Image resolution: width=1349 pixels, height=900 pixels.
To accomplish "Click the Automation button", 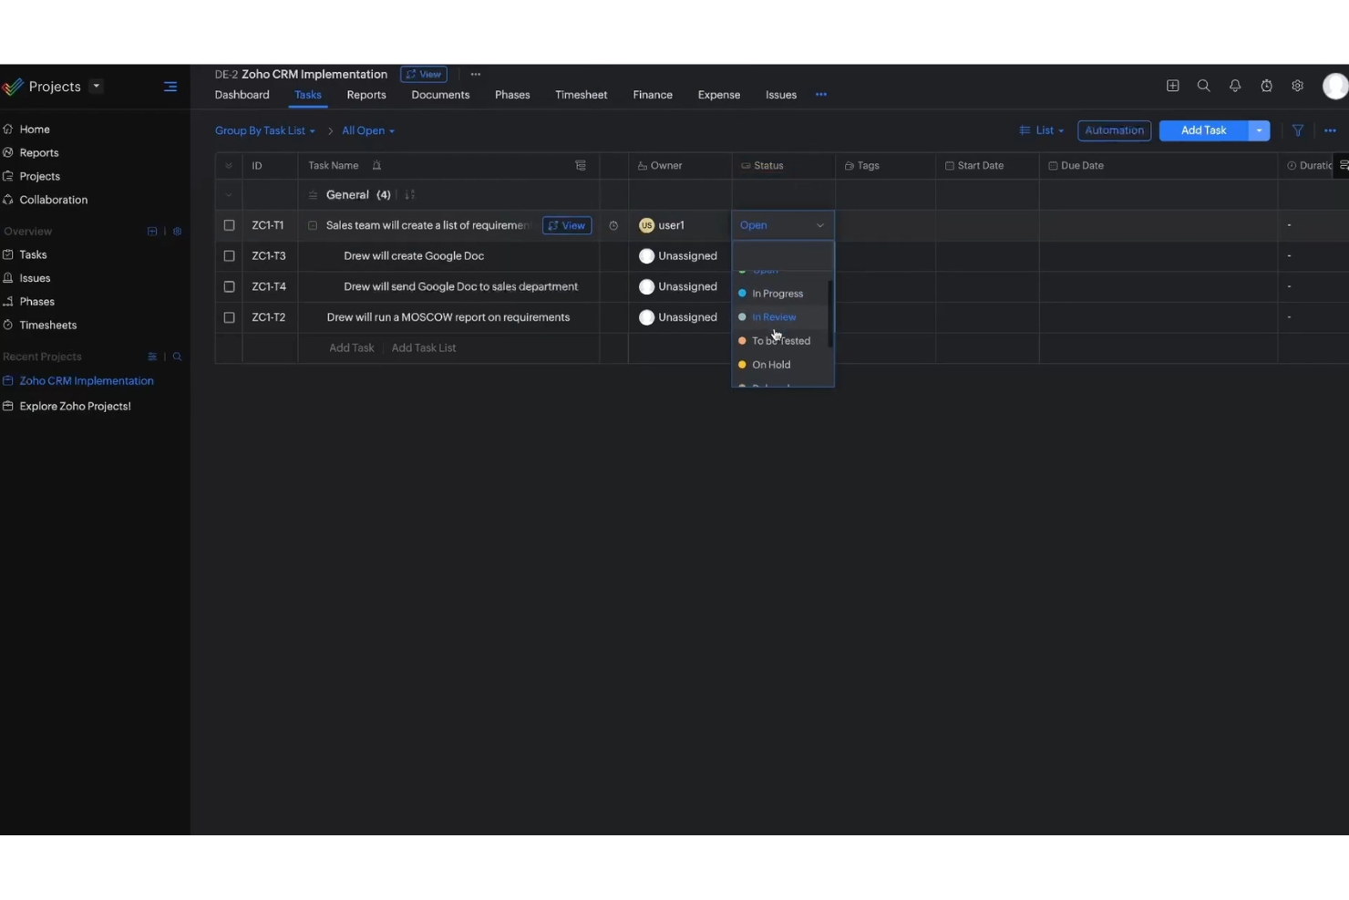I will (x=1114, y=130).
